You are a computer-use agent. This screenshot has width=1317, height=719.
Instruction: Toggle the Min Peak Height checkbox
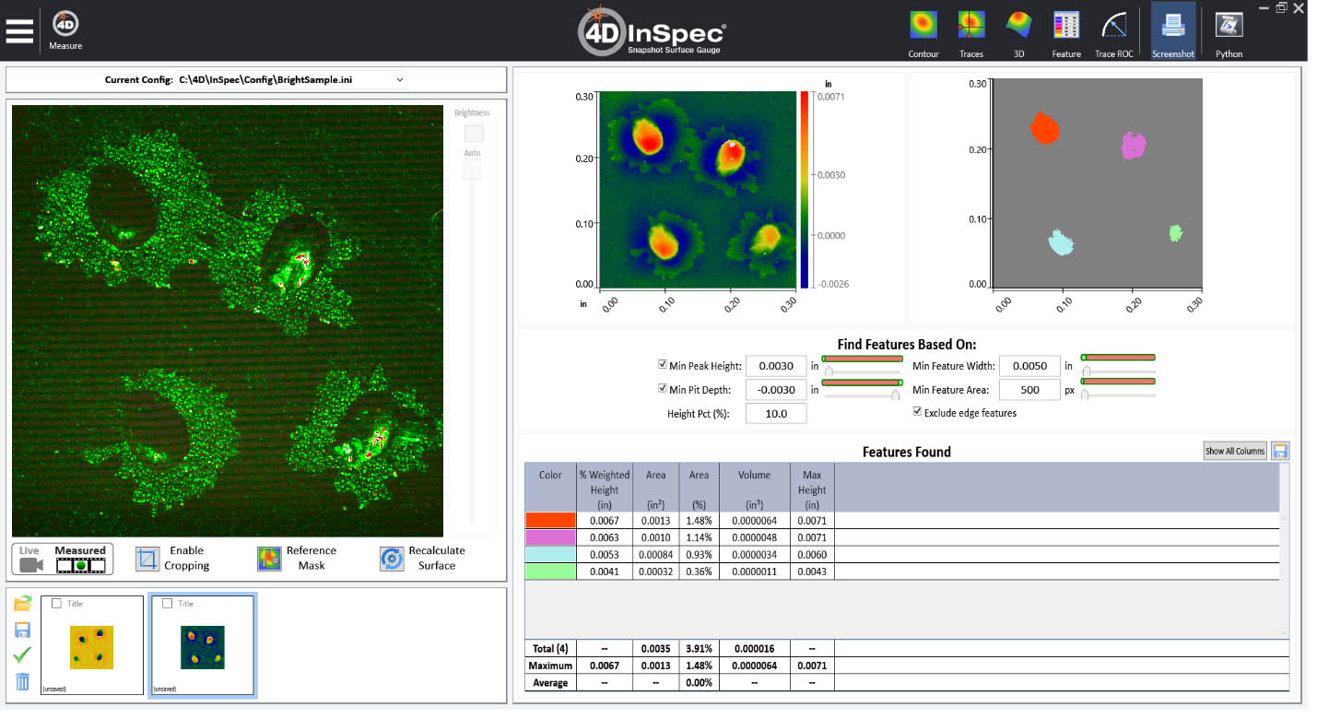[663, 365]
